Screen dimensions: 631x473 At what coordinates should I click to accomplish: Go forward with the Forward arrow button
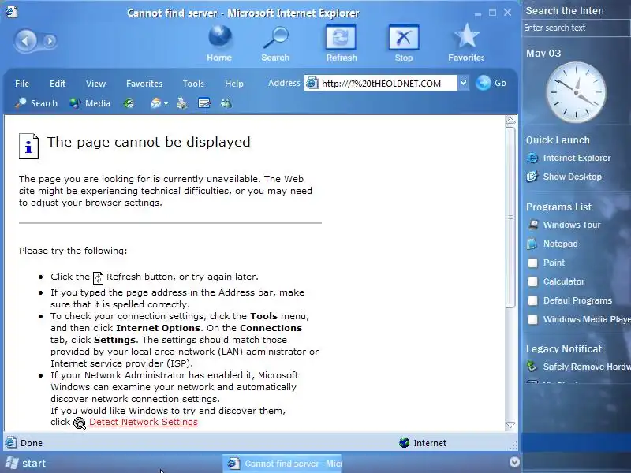tap(50, 41)
